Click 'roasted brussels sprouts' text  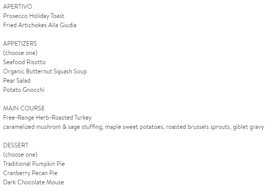pyautogui.click(x=198, y=127)
